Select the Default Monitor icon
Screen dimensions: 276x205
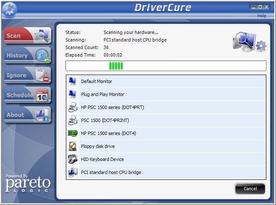point(73,81)
